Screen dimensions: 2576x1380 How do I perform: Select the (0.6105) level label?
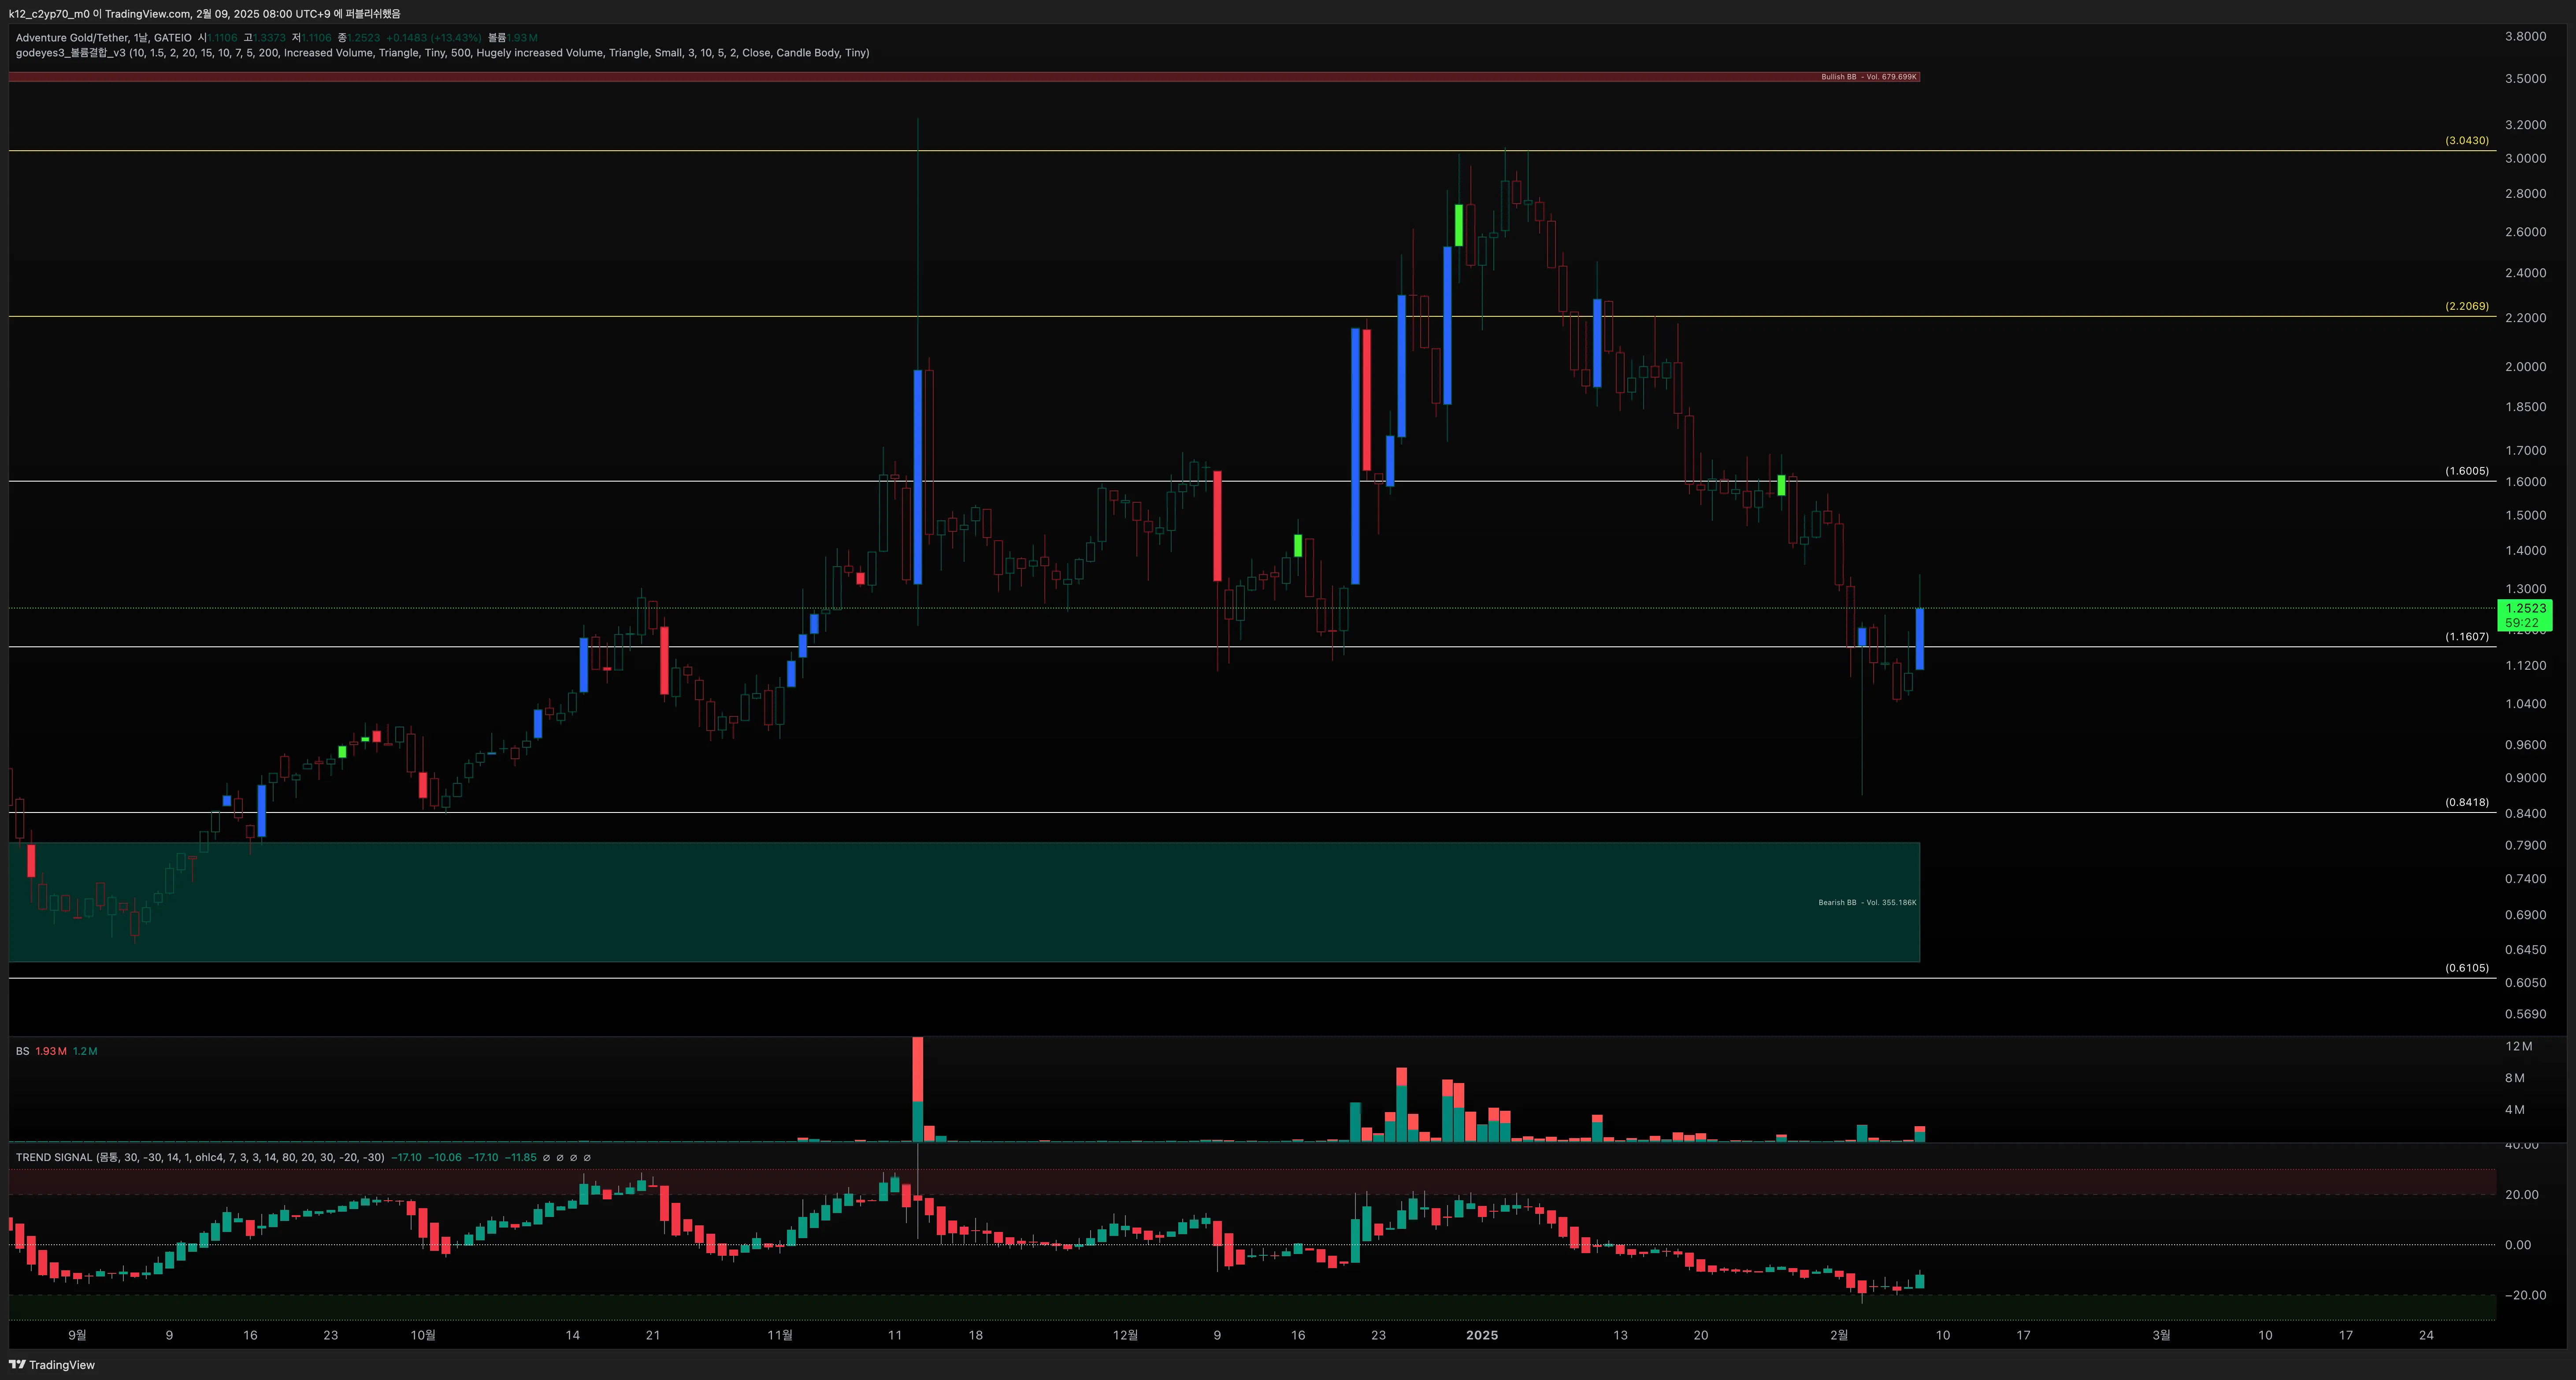[2467, 968]
